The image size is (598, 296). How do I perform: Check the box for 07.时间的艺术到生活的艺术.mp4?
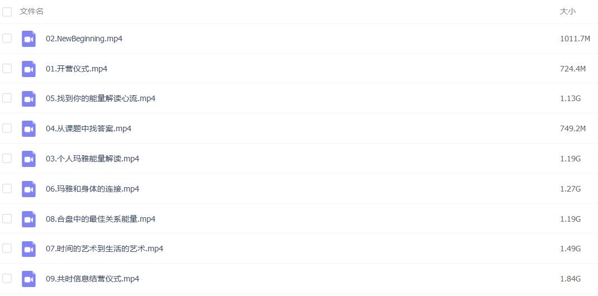7,249
